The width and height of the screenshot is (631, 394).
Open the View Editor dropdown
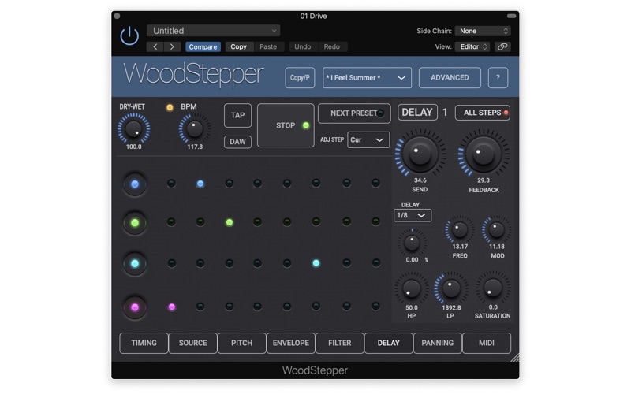click(x=472, y=46)
